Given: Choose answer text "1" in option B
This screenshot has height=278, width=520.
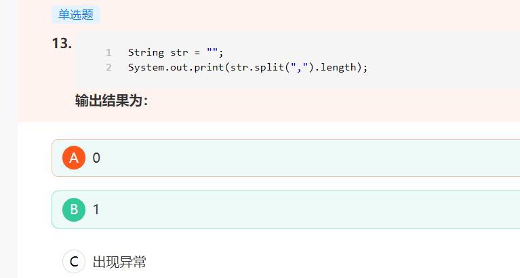Looking at the screenshot, I should (x=96, y=210).
